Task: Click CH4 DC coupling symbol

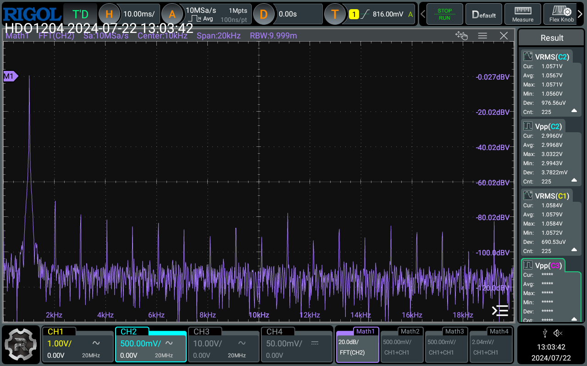Action: 315,343
